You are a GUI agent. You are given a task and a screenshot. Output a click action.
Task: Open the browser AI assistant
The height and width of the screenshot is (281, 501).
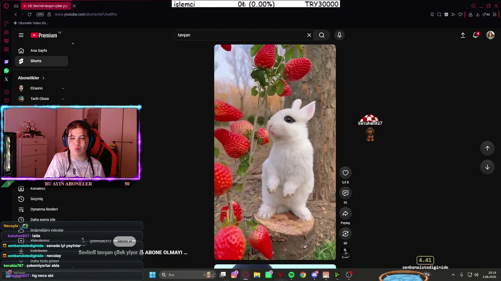click(x=486, y=14)
